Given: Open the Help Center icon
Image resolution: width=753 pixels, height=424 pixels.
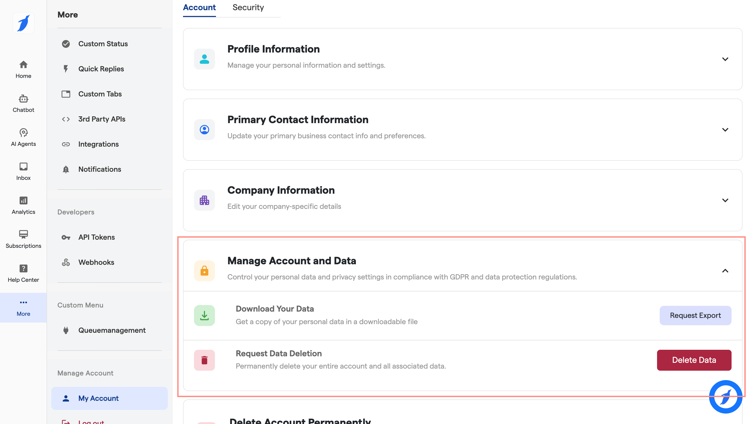Looking at the screenshot, I should 23,273.
